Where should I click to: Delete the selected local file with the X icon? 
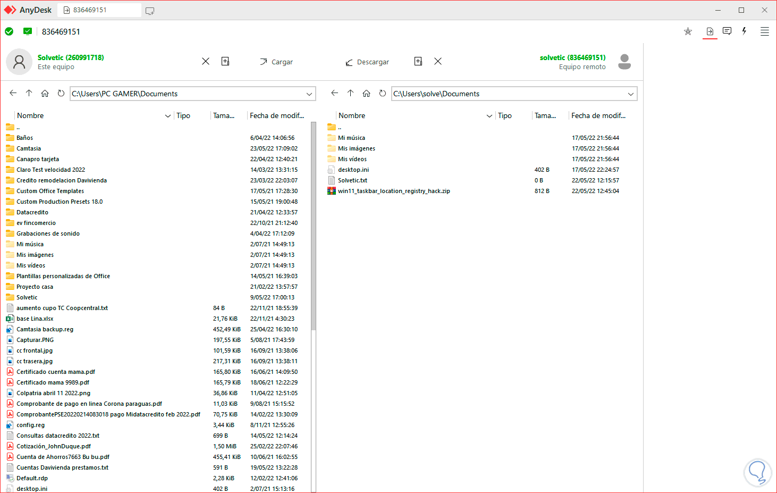point(206,62)
